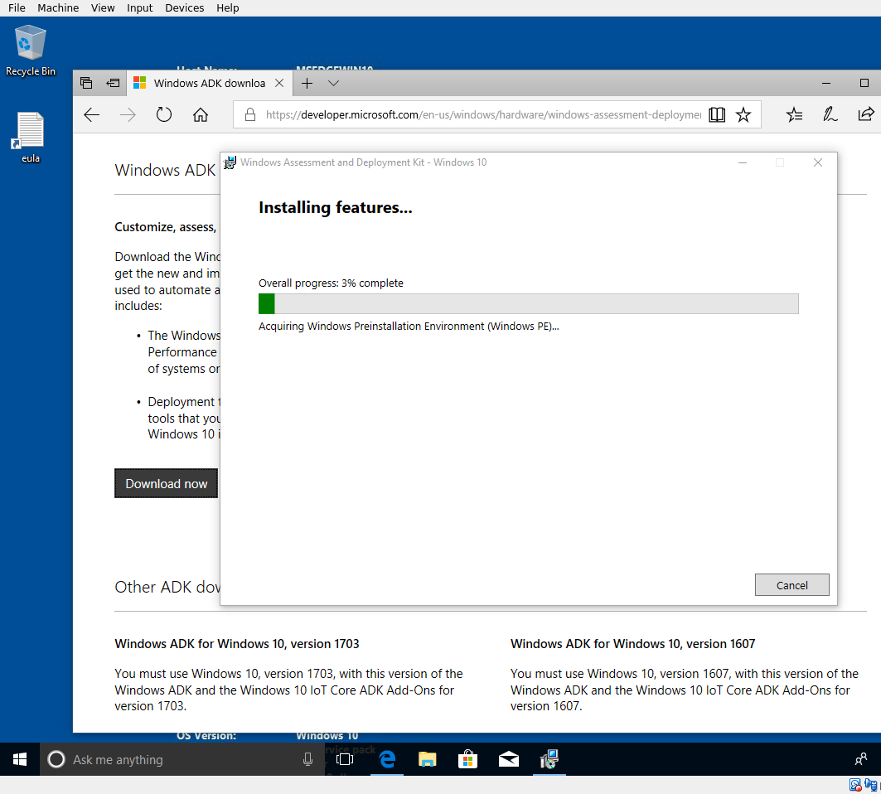Click the Make a Web Note pen
This screenshot has height=794, width=881.
830,115
